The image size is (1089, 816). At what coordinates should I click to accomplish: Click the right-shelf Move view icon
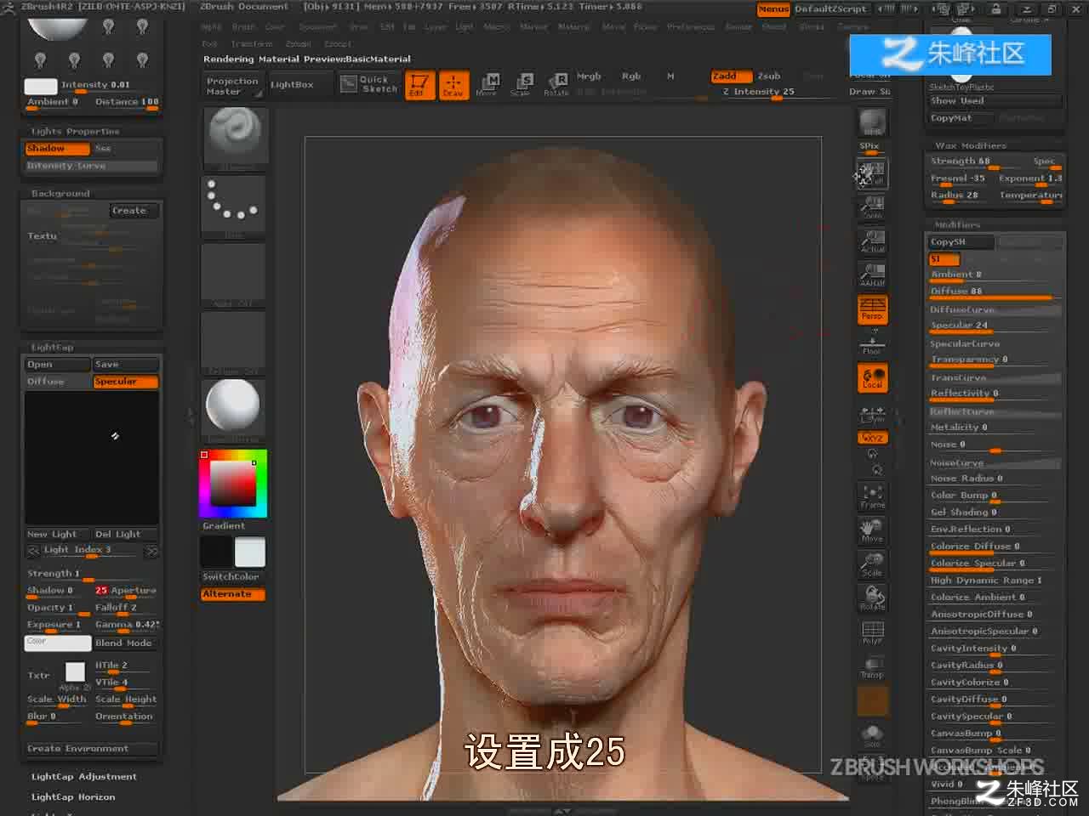872,530
